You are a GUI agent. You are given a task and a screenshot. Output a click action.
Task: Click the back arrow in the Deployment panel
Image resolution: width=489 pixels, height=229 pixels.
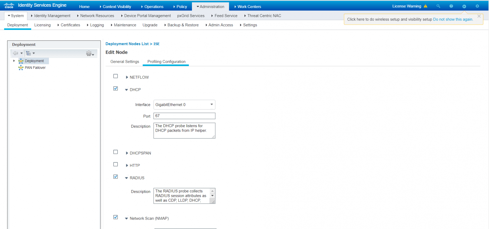pos(16,53)
